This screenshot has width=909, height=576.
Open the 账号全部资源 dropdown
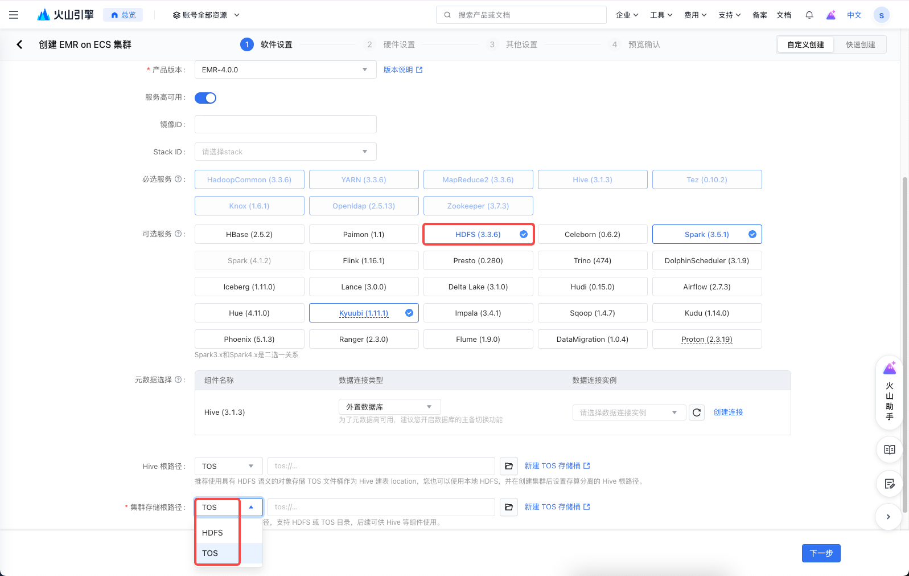[206, 15]
